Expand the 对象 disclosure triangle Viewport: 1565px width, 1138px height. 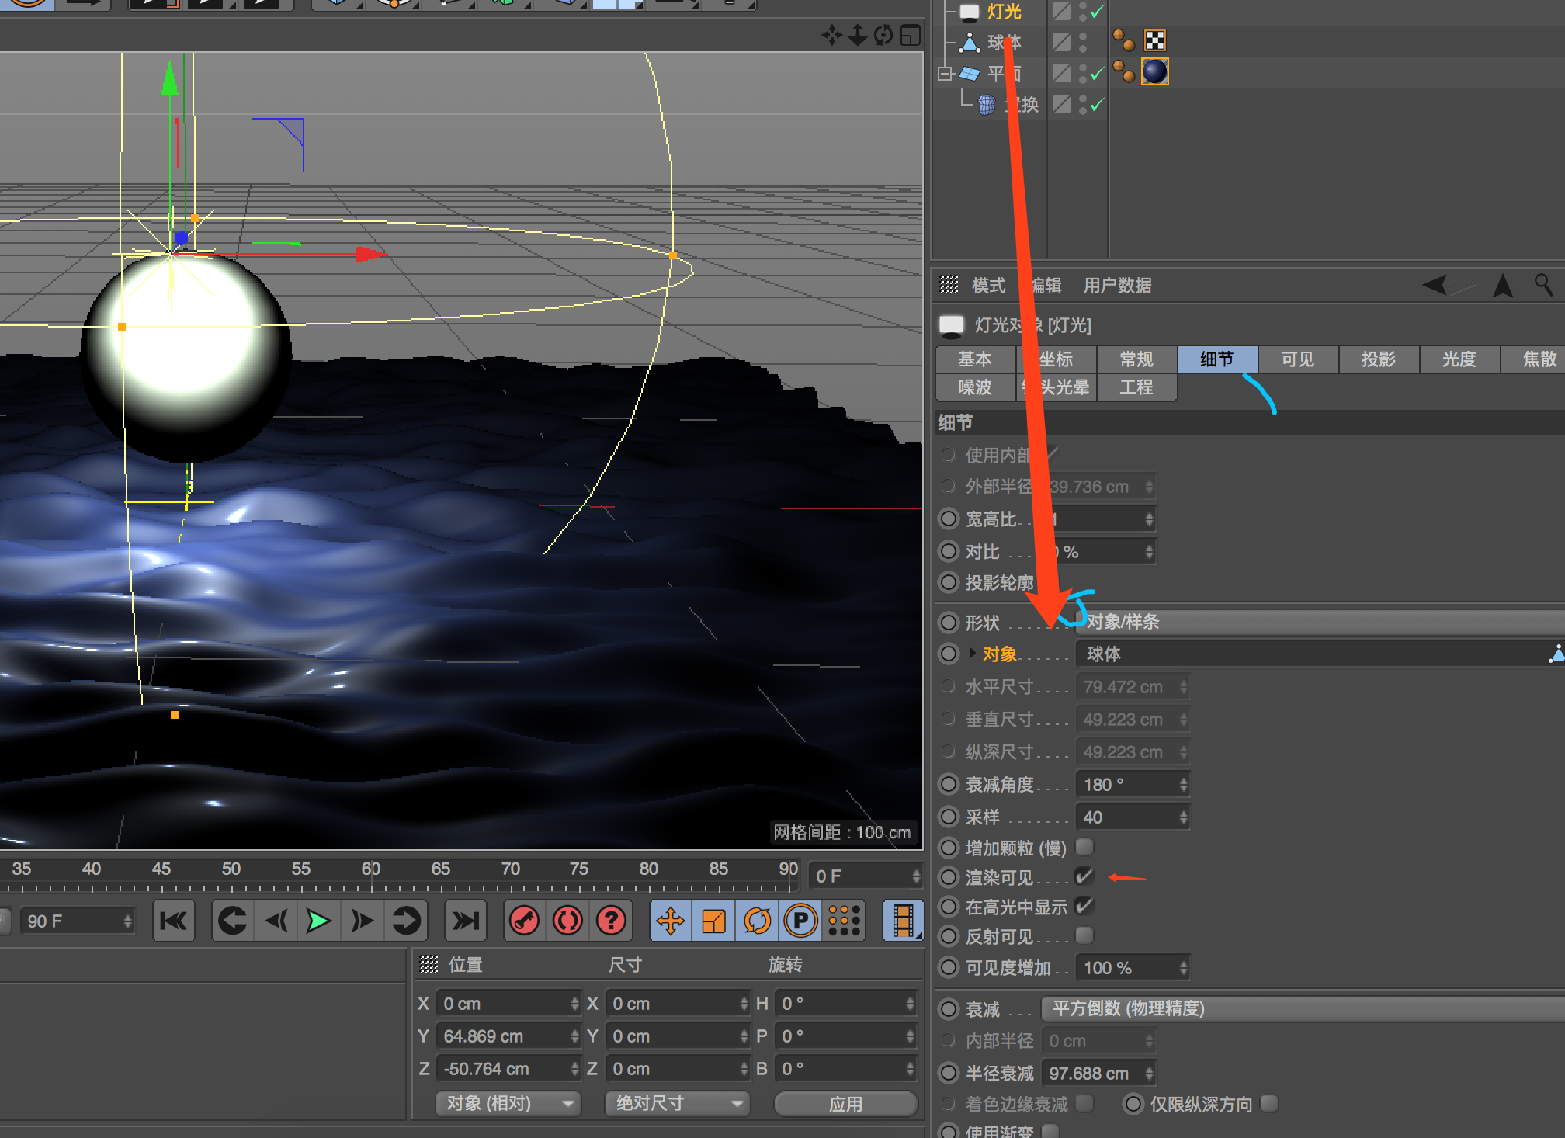(973, 654)
